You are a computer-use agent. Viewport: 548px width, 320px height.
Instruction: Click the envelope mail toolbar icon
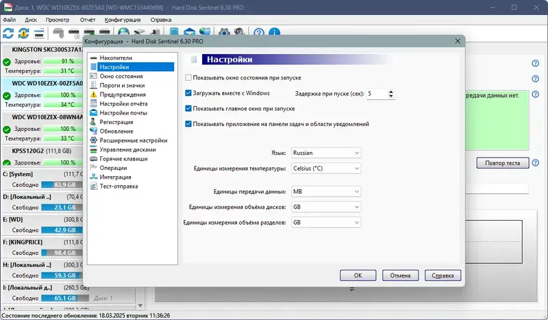coord(189,32)
